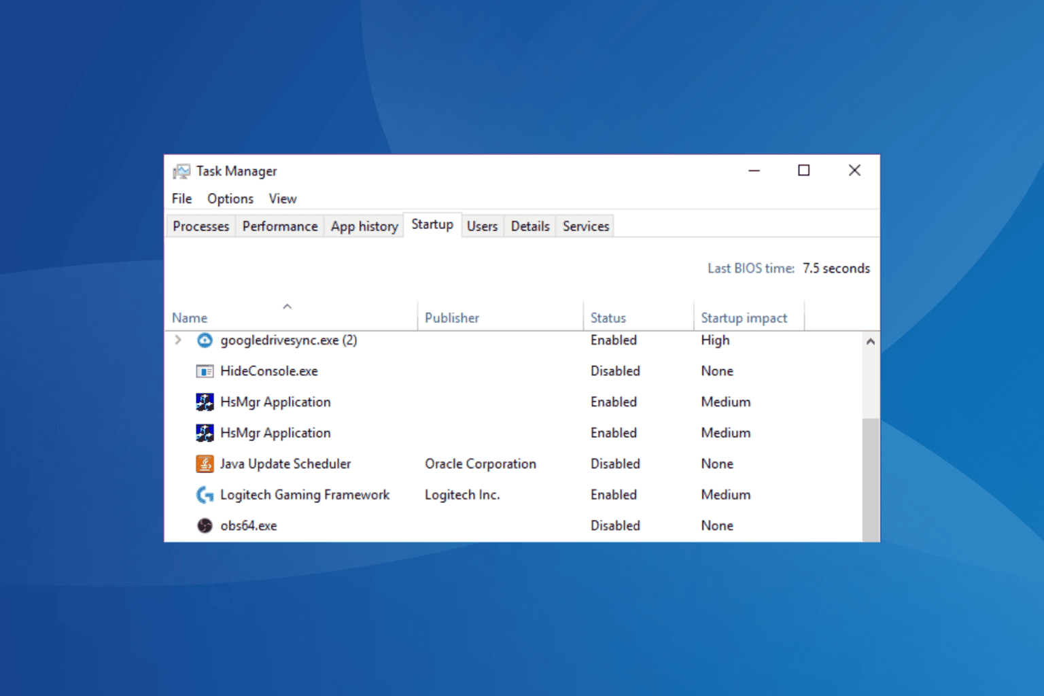Image resolution: width=1044 pixels, height=696 pixels.
Task: Click the Task Manager title bar icon
Action: tap(181, 171)
